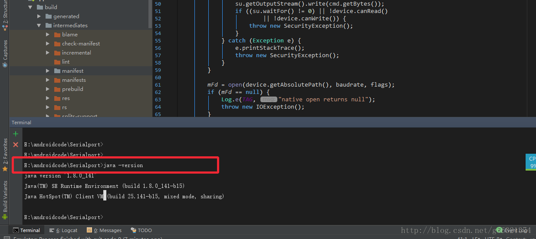Open the Favorites side tab
Screen dimensions: 536x239
click(5, 155)
